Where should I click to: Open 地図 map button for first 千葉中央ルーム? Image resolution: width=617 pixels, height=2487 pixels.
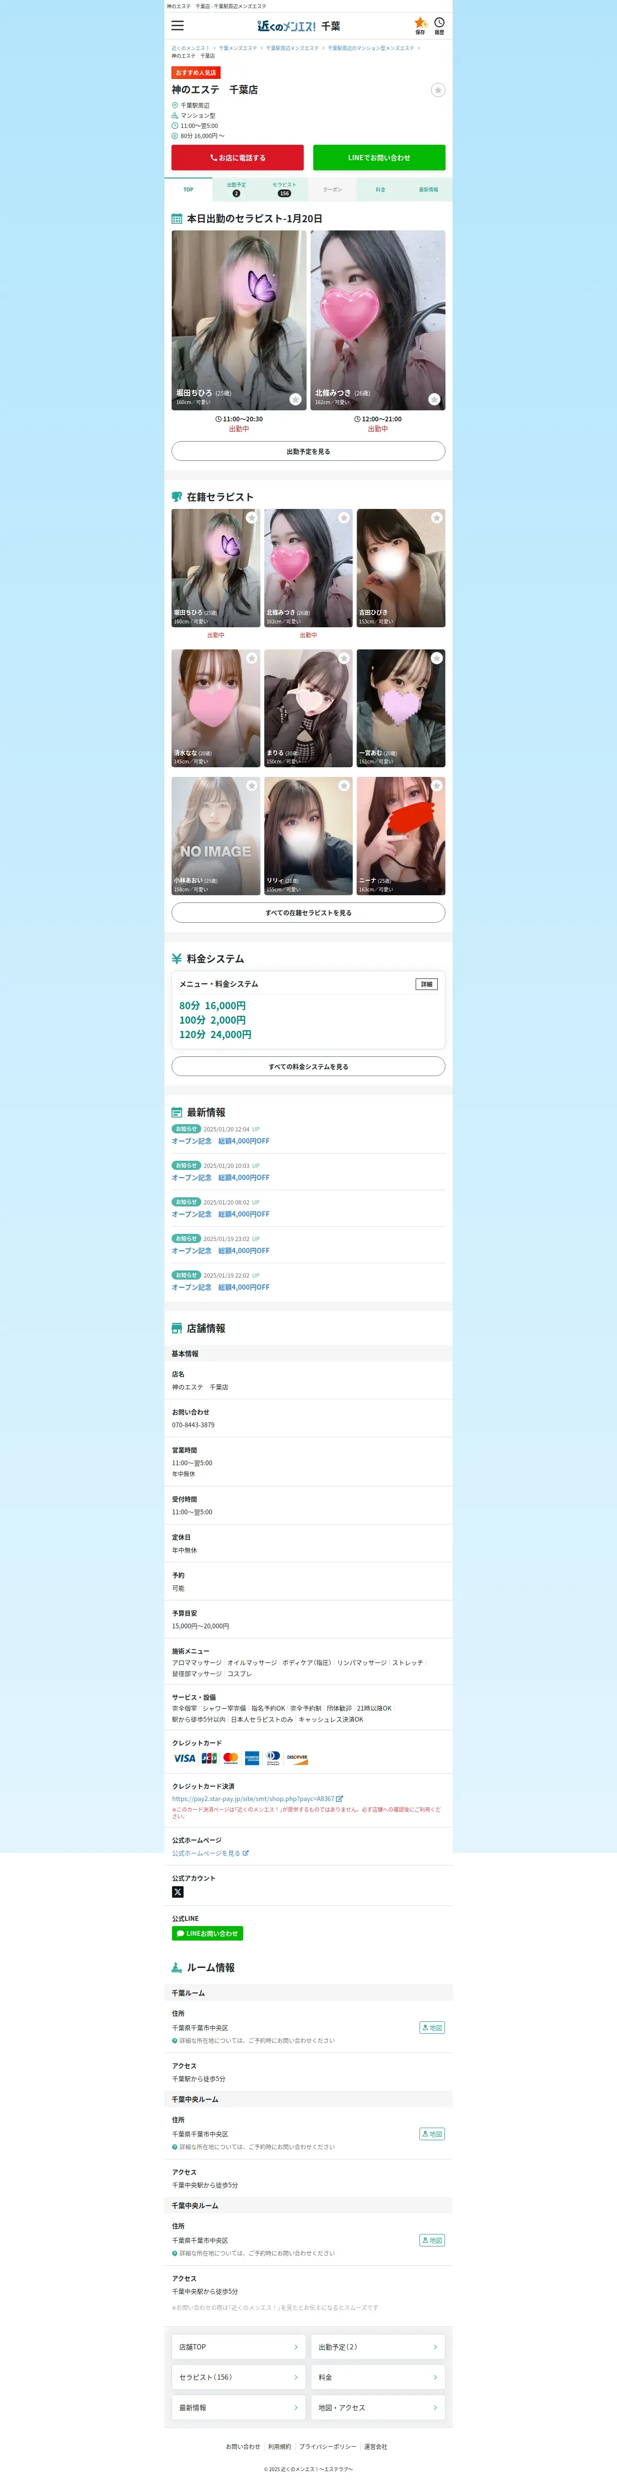(432, 2133)
